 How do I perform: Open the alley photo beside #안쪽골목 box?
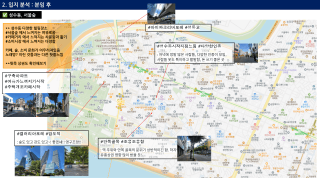194,148
